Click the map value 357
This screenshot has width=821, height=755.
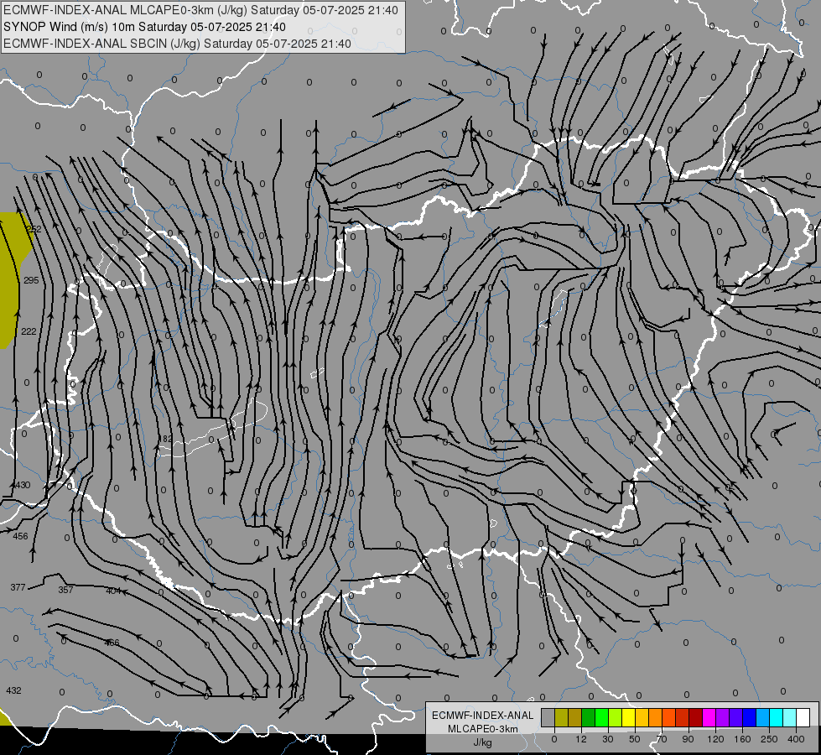click(x=65, y=590)
